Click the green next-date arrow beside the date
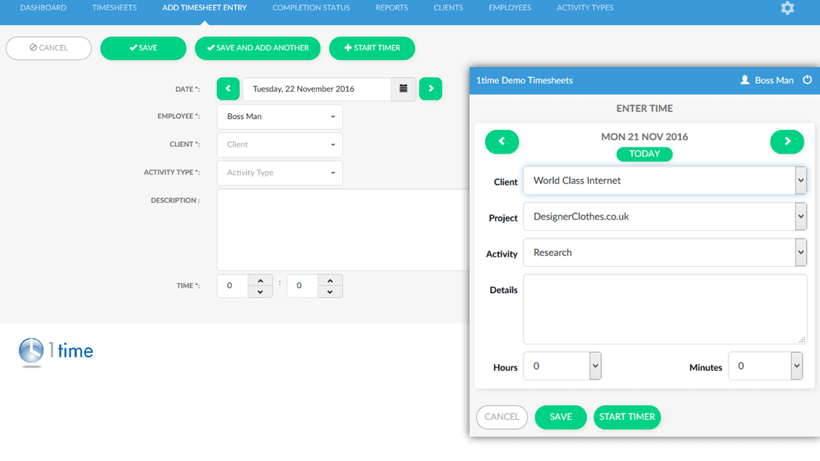 [430, 88]
